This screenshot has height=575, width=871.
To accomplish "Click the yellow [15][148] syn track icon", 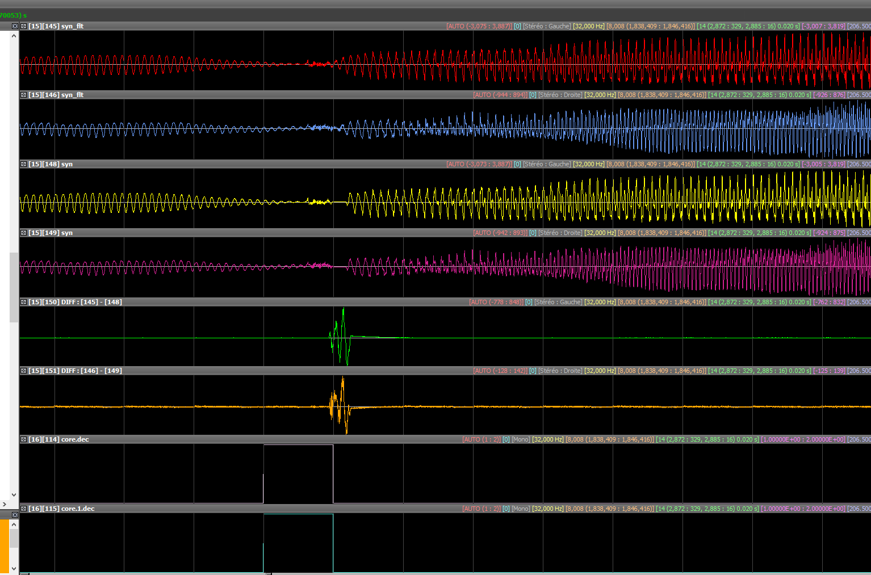I will click(x=24, y=164).
